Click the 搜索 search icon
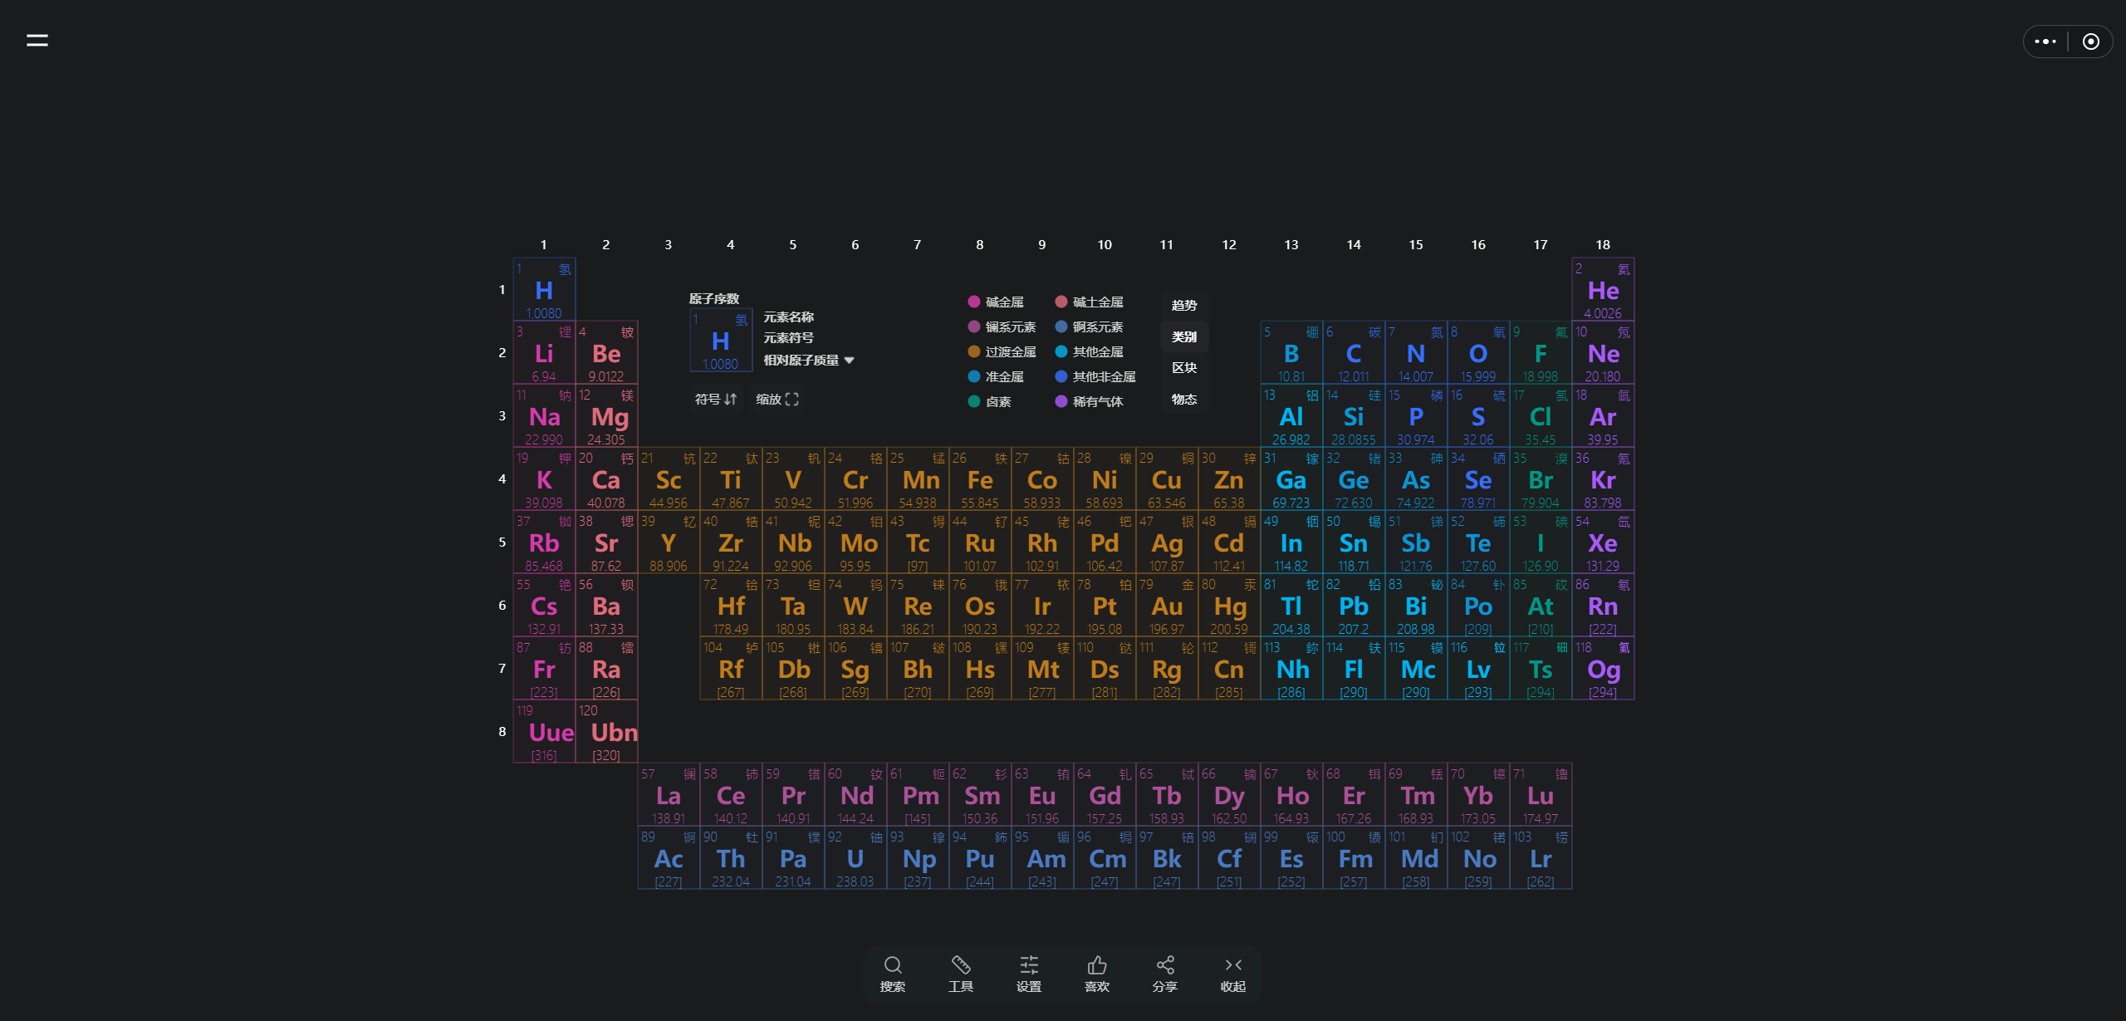Screen dimensions: 2126x1021 click(x=893, y=965)
